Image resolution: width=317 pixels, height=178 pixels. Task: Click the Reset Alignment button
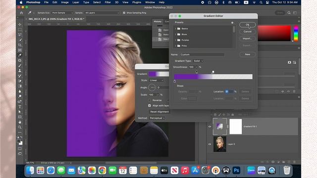[x=159, y=112]
